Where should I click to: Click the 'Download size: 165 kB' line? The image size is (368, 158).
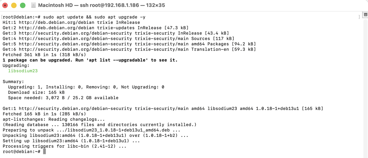pyautogui.click(x=36, y=92)
